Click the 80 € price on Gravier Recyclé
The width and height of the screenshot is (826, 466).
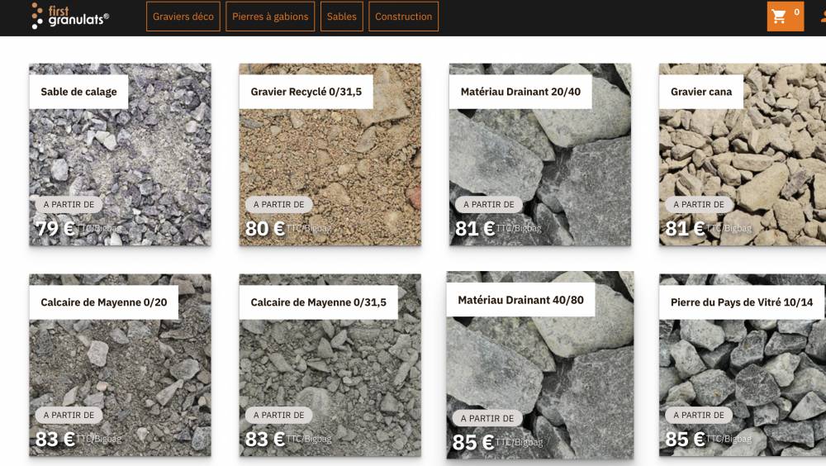265,228
